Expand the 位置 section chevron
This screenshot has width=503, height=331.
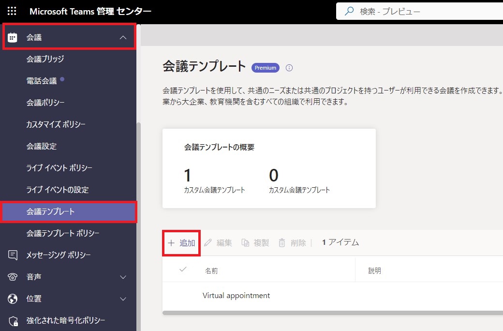click(123, 299)
